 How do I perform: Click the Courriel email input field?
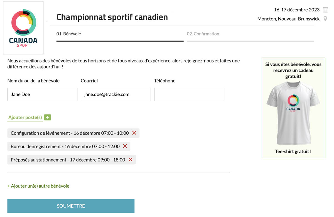coord(116,94)
